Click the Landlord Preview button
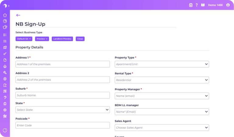 pyautogui.click(x=62, y=39)
